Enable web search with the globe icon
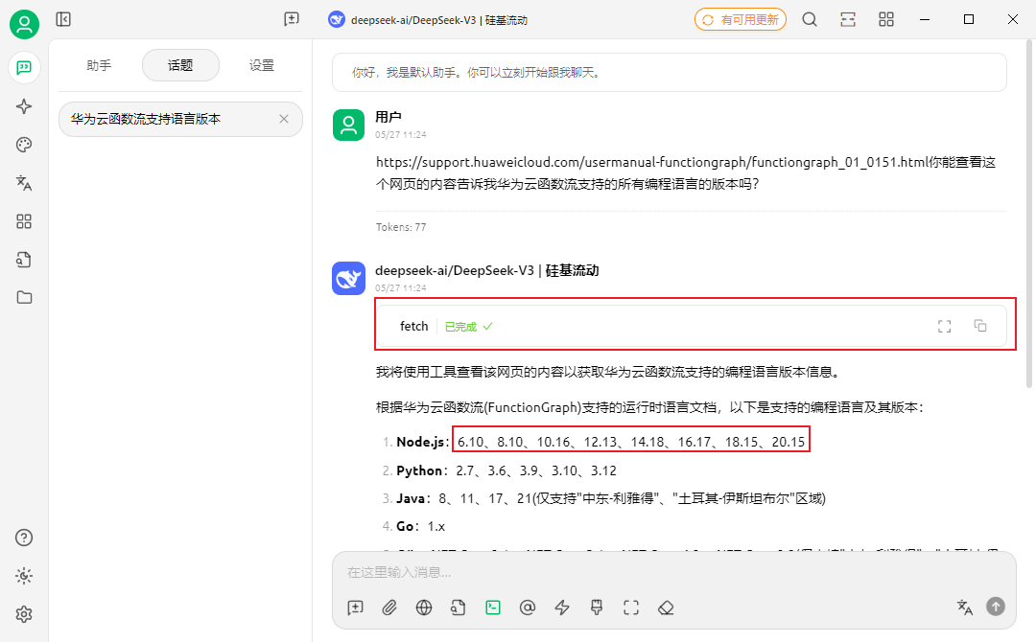 tap(424, 608)
